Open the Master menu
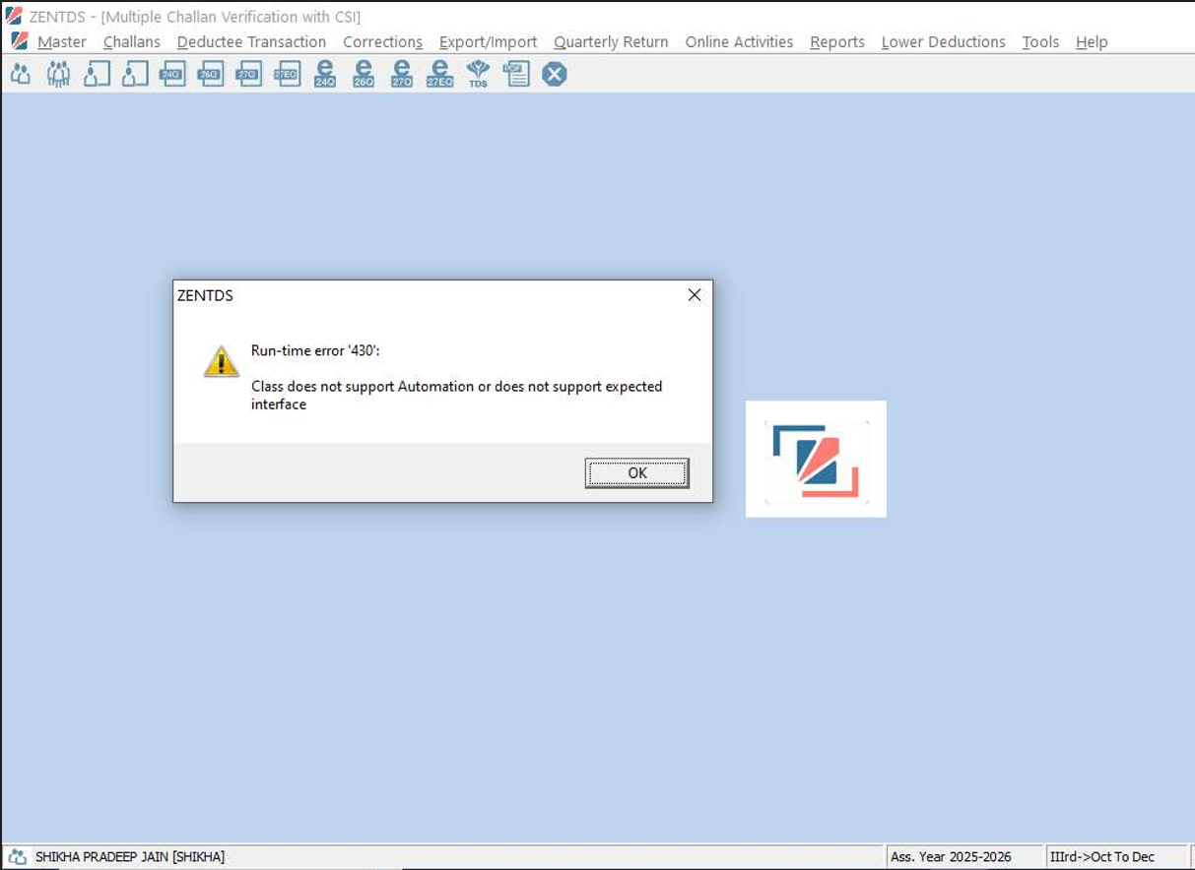This screenshot has width=1195, height=870. click(62, 41)
